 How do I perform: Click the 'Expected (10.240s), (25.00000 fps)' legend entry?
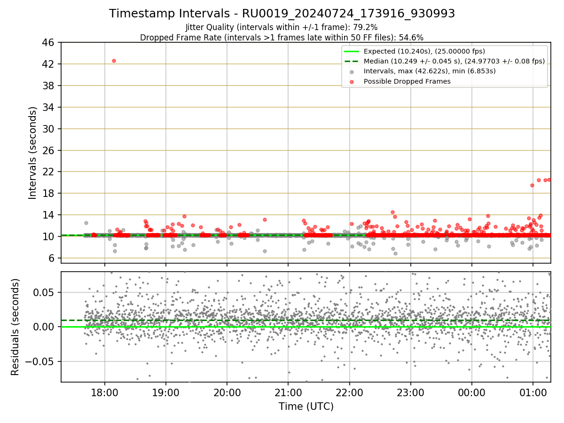coord(424,51)
